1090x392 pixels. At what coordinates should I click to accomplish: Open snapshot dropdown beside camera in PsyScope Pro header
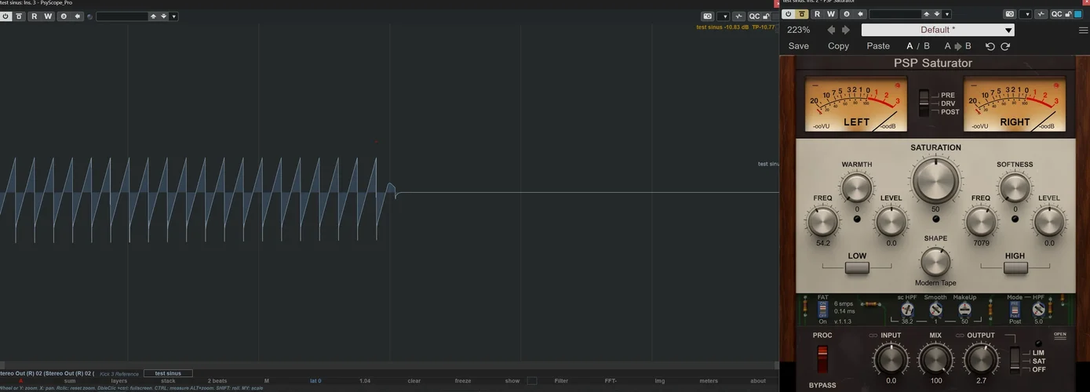pos(724,16)
